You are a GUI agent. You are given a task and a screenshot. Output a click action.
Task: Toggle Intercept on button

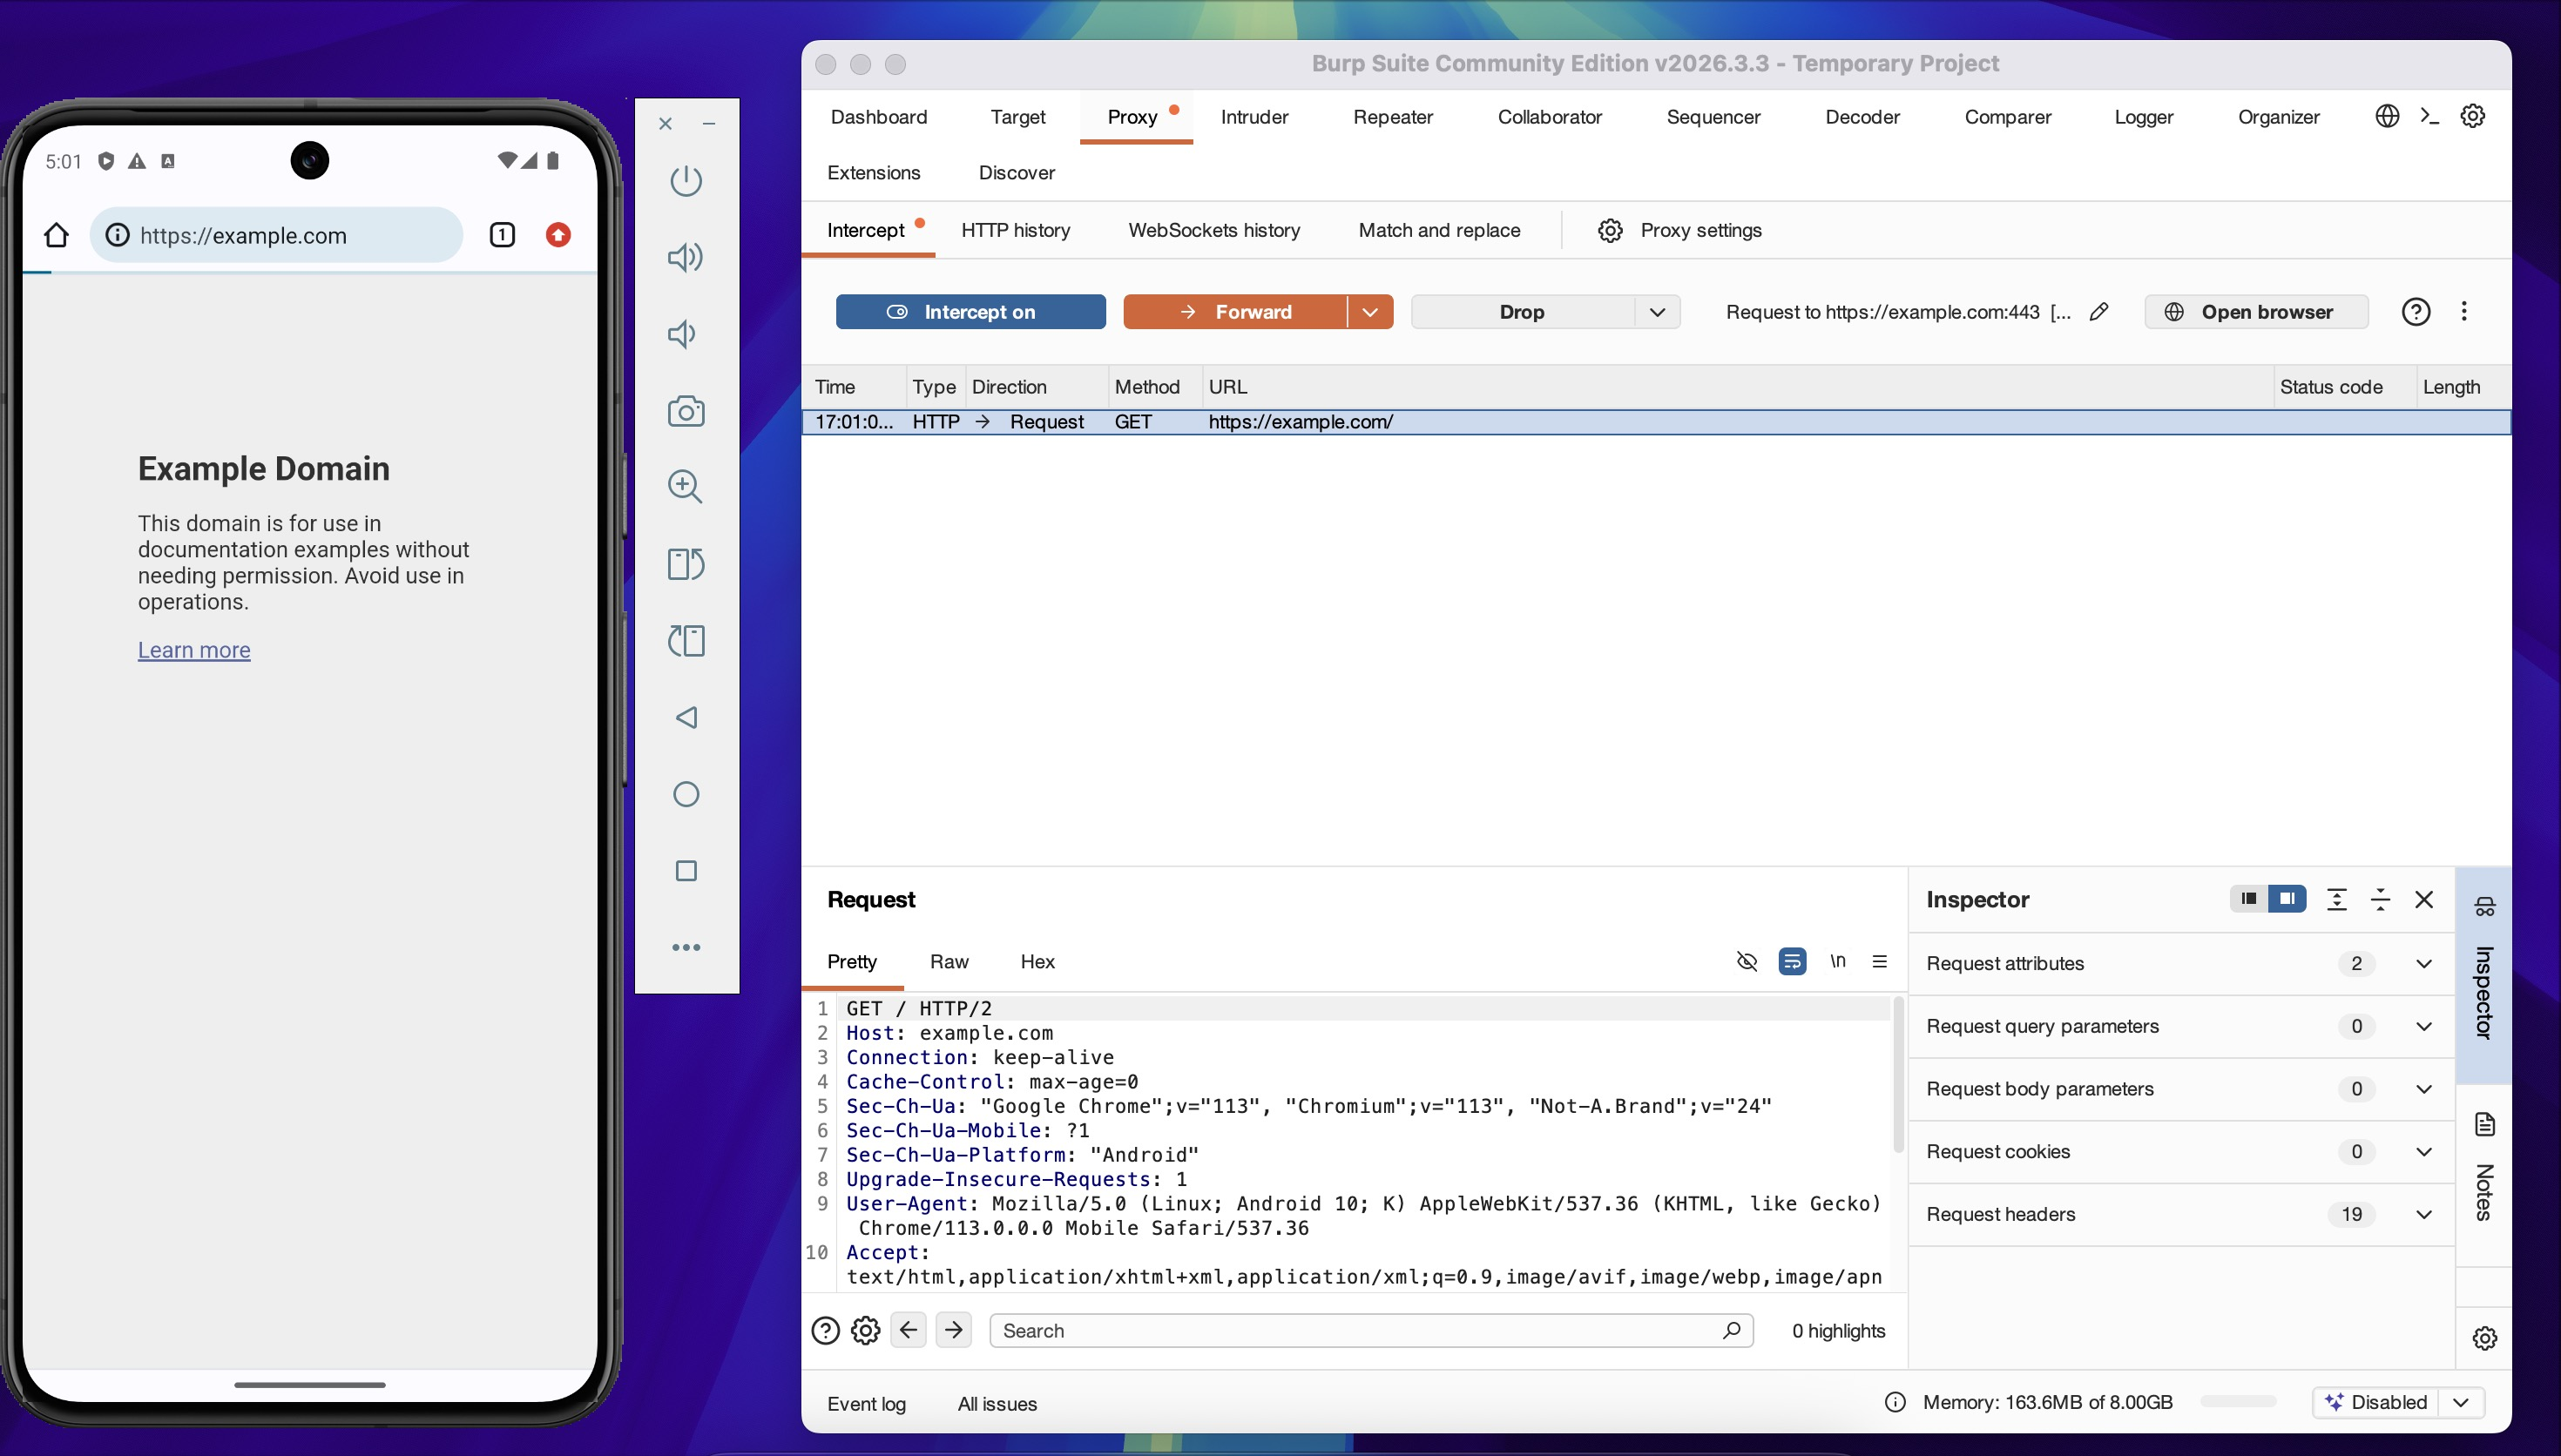[x=971, y=312]
